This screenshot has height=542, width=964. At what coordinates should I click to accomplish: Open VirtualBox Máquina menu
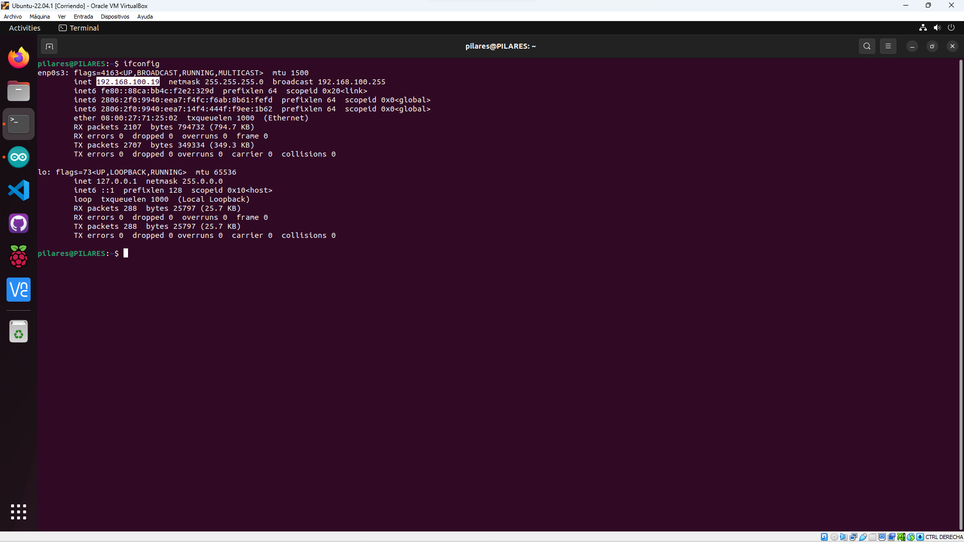point(40,17)
